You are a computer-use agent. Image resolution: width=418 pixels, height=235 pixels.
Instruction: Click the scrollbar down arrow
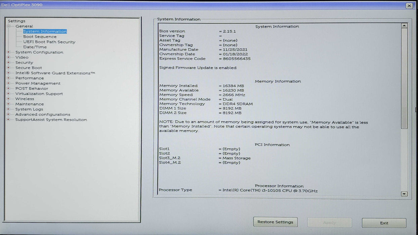pyautogui.click(x=404, y=194)
